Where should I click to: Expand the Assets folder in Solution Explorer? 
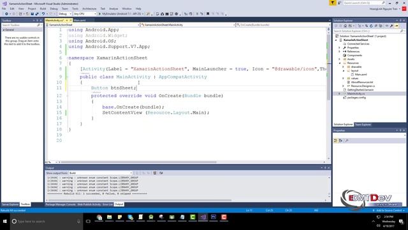(x=339, y=59)
